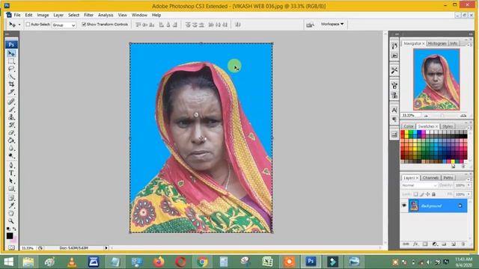Open the layer blend mode Normal dropdown

(419, 185)
